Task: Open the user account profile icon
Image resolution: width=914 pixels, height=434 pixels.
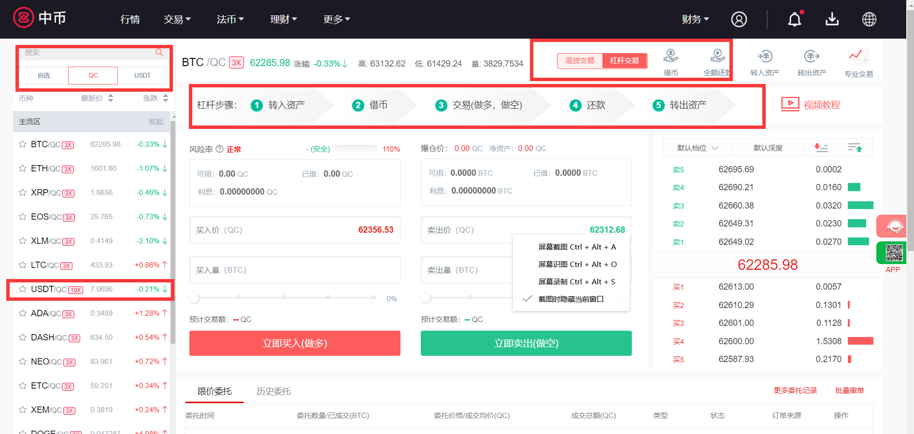Action: [739, 19]
